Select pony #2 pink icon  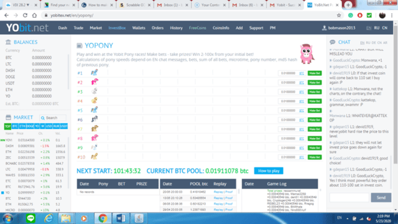[x=95, y=82]
